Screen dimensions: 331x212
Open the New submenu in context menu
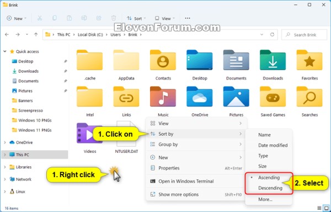tap(196, 157)
